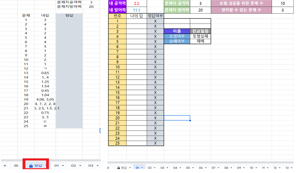Viewport: 298px width, 173px height.
Task: Select the value 10 next to 토벌 성공을 위한 문제 수
Action: [283, 3]
